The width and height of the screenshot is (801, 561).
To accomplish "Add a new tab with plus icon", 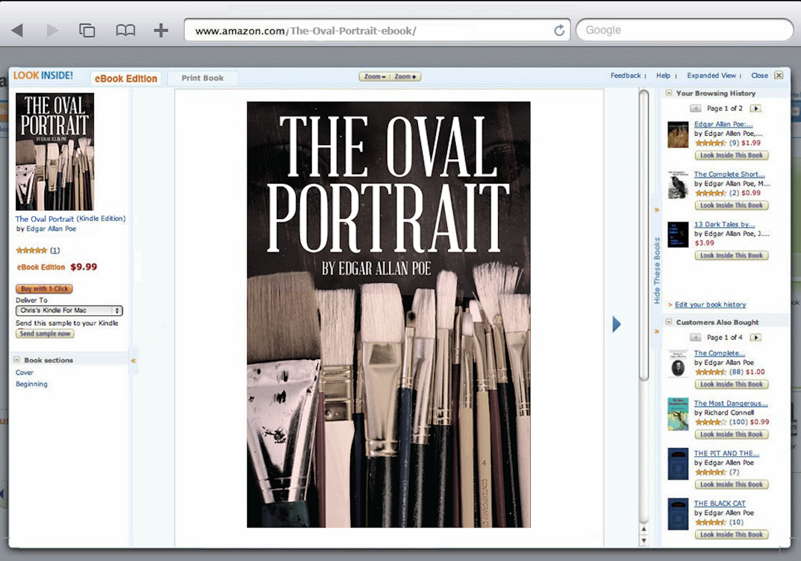I will click(161, 31).
